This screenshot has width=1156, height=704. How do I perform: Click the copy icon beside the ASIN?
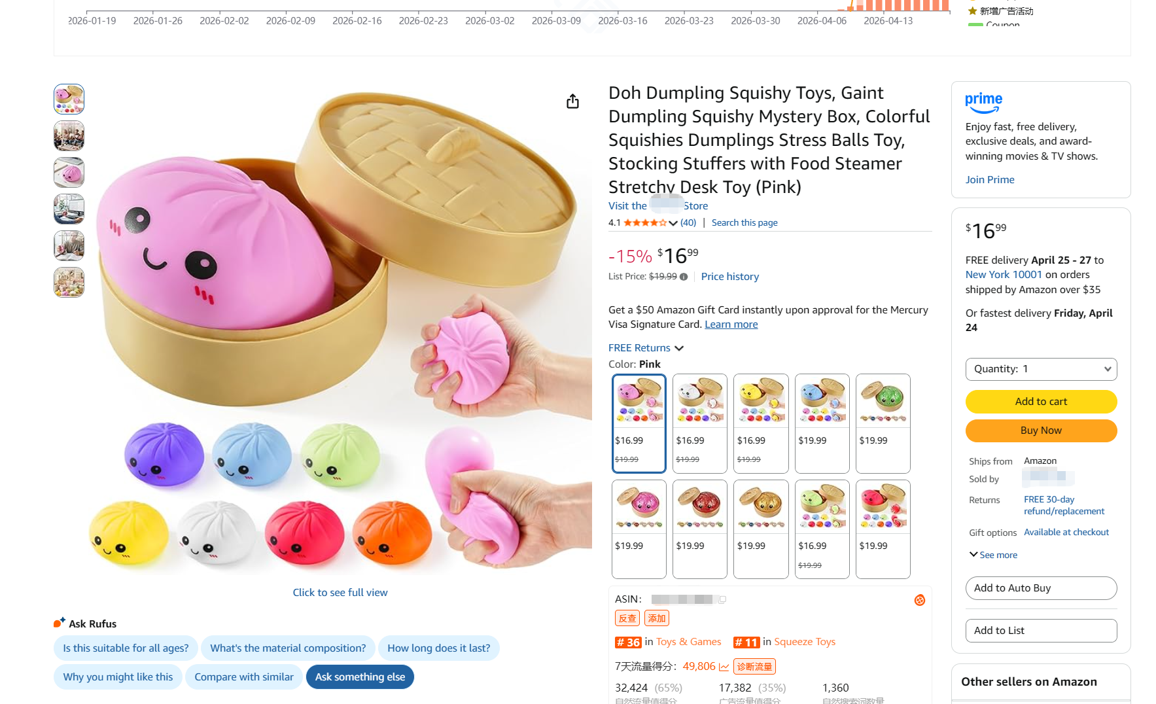[x=723, y=599]
